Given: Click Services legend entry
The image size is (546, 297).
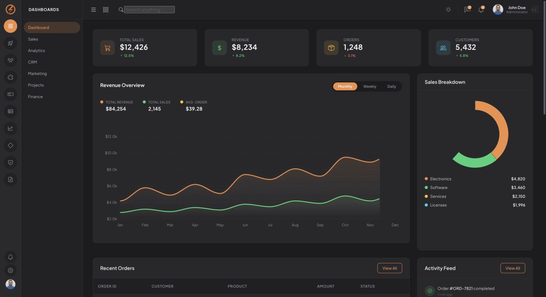Looking at the screenshot, I should (x=475, y=196).
